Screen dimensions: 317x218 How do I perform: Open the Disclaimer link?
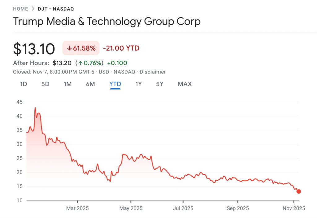coord(153,72)
